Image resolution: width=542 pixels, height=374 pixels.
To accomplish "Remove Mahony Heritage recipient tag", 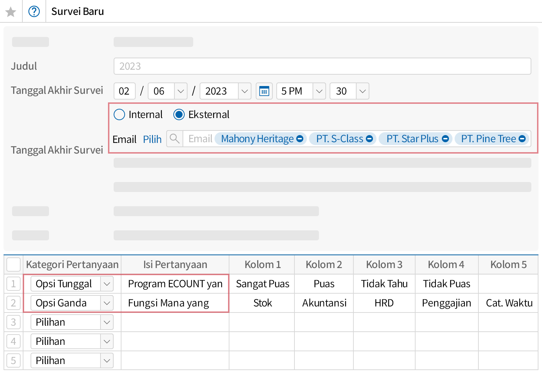I will click(300, 139).
